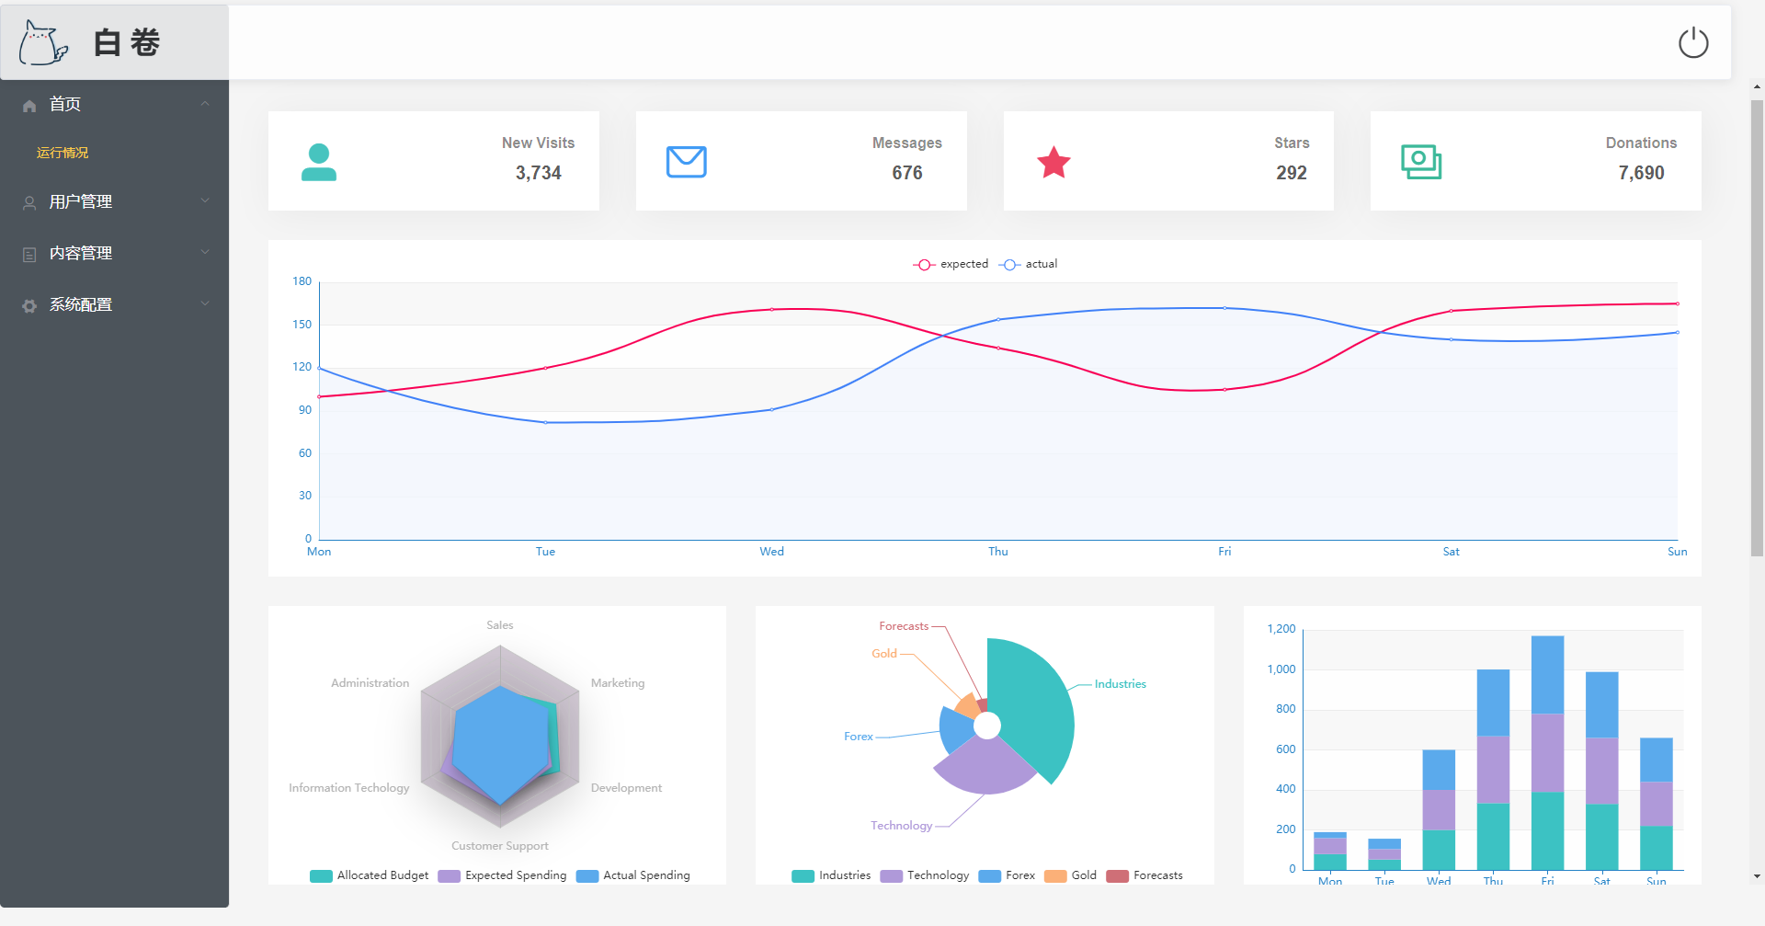Toggle Technology pie legend entry
Image resolution: width=1765 pixels, height=926 pixels.
[x=925, y=875]
